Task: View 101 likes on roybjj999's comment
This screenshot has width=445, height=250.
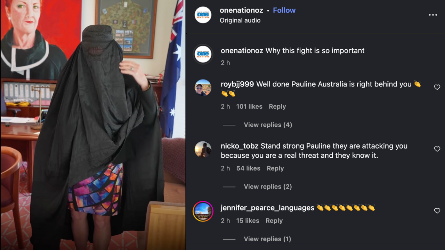Action: pos(249,107)
